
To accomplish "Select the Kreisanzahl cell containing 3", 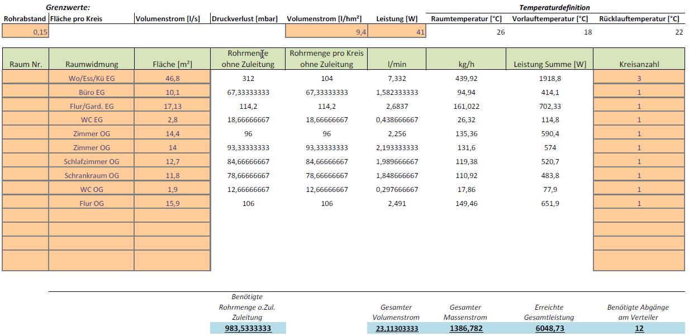I will (639, 78).
